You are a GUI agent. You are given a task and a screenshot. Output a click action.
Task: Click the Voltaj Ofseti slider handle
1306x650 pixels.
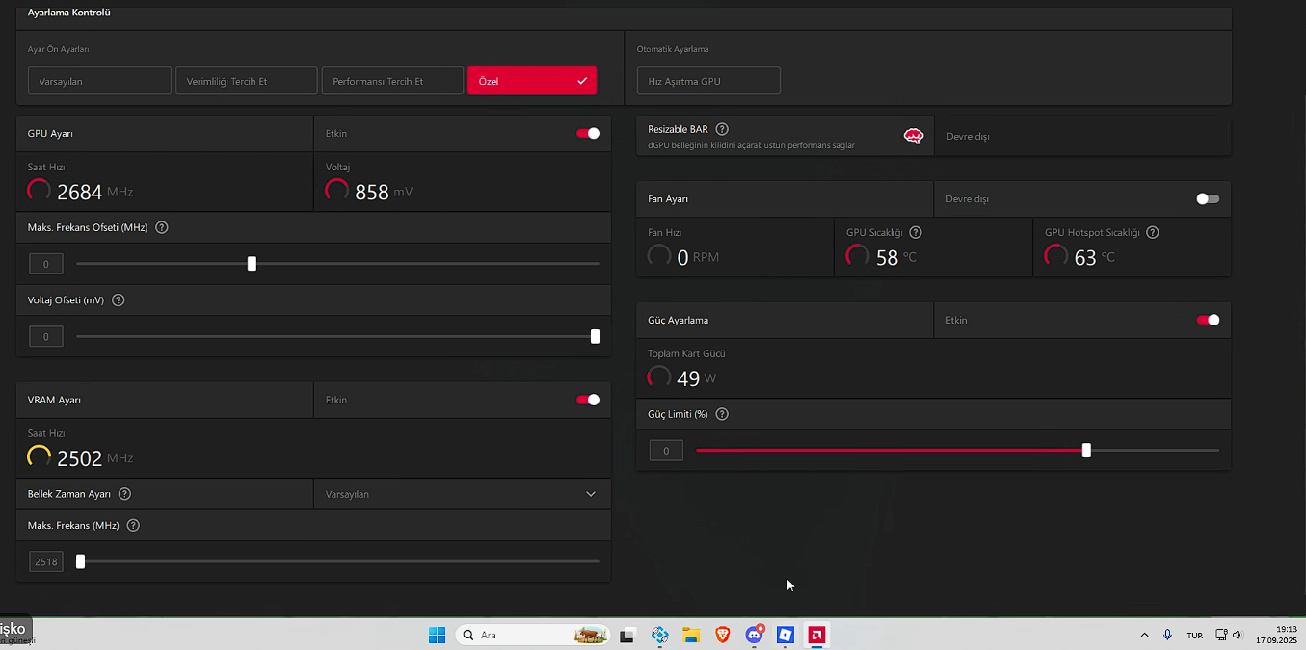[595, 336]
